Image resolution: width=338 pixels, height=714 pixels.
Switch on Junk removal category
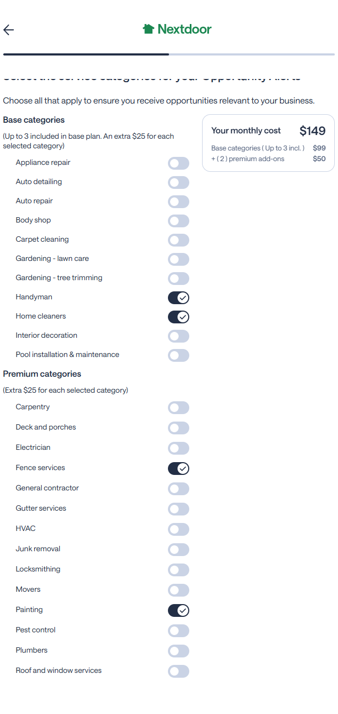pyautogui.click(x=179, y=550)
